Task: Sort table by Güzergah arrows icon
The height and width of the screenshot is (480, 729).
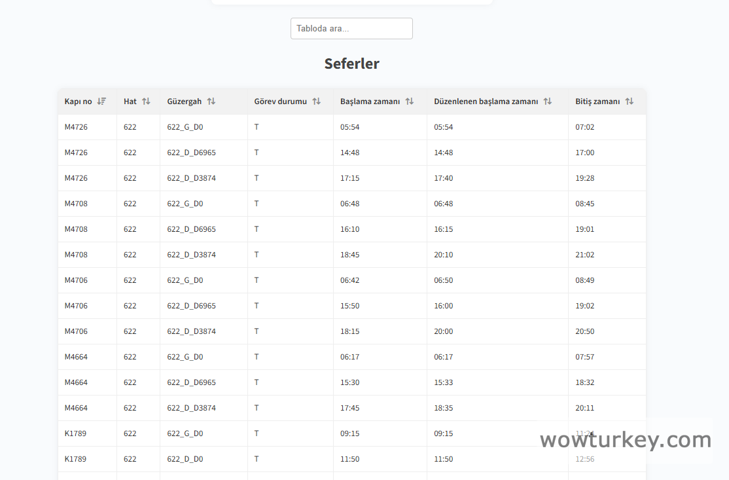Action: point(211,102)
